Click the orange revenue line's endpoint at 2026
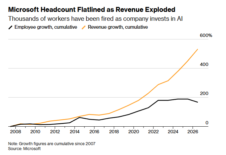 (x=198, y=49)
